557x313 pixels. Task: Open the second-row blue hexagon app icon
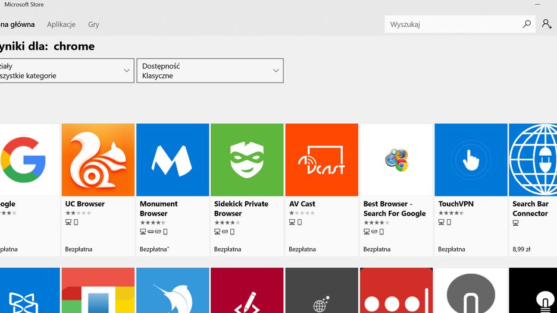click(x=30, y=290)
